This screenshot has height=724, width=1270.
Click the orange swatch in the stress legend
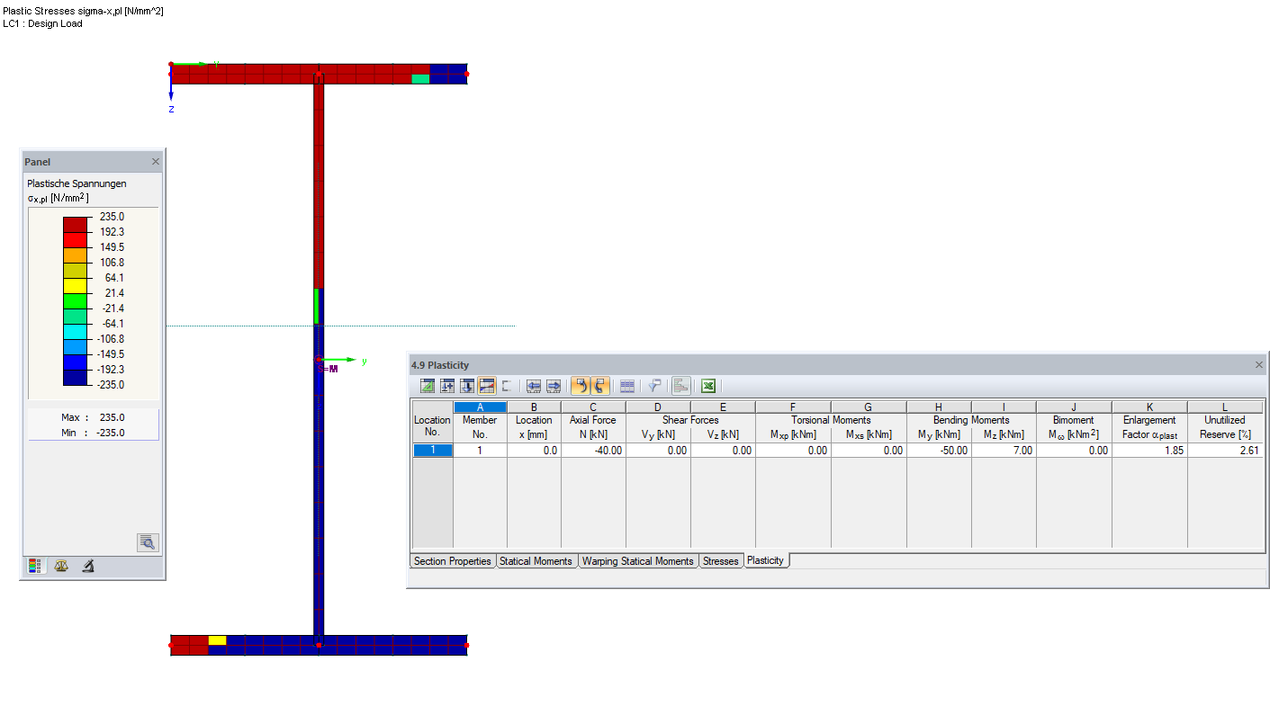(x=75, y=255)
